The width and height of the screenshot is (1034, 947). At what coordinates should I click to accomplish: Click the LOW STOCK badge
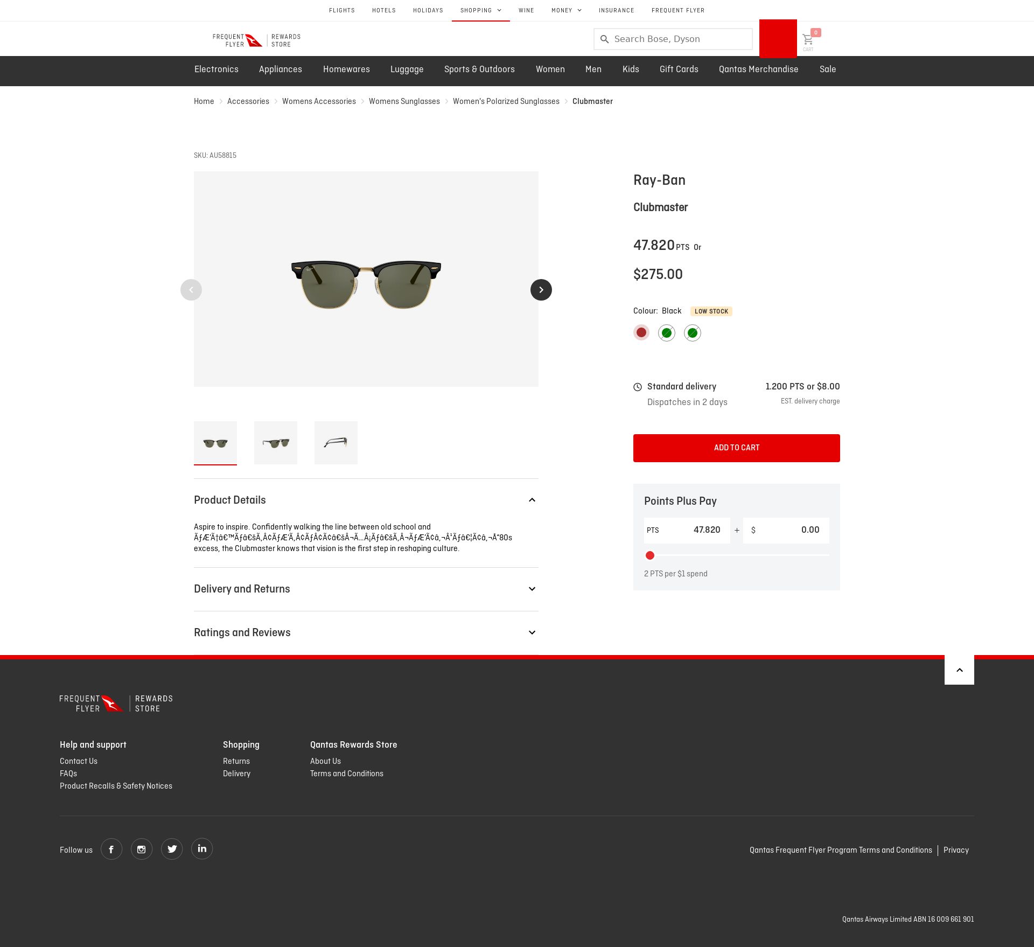click(x=711, y=311)
